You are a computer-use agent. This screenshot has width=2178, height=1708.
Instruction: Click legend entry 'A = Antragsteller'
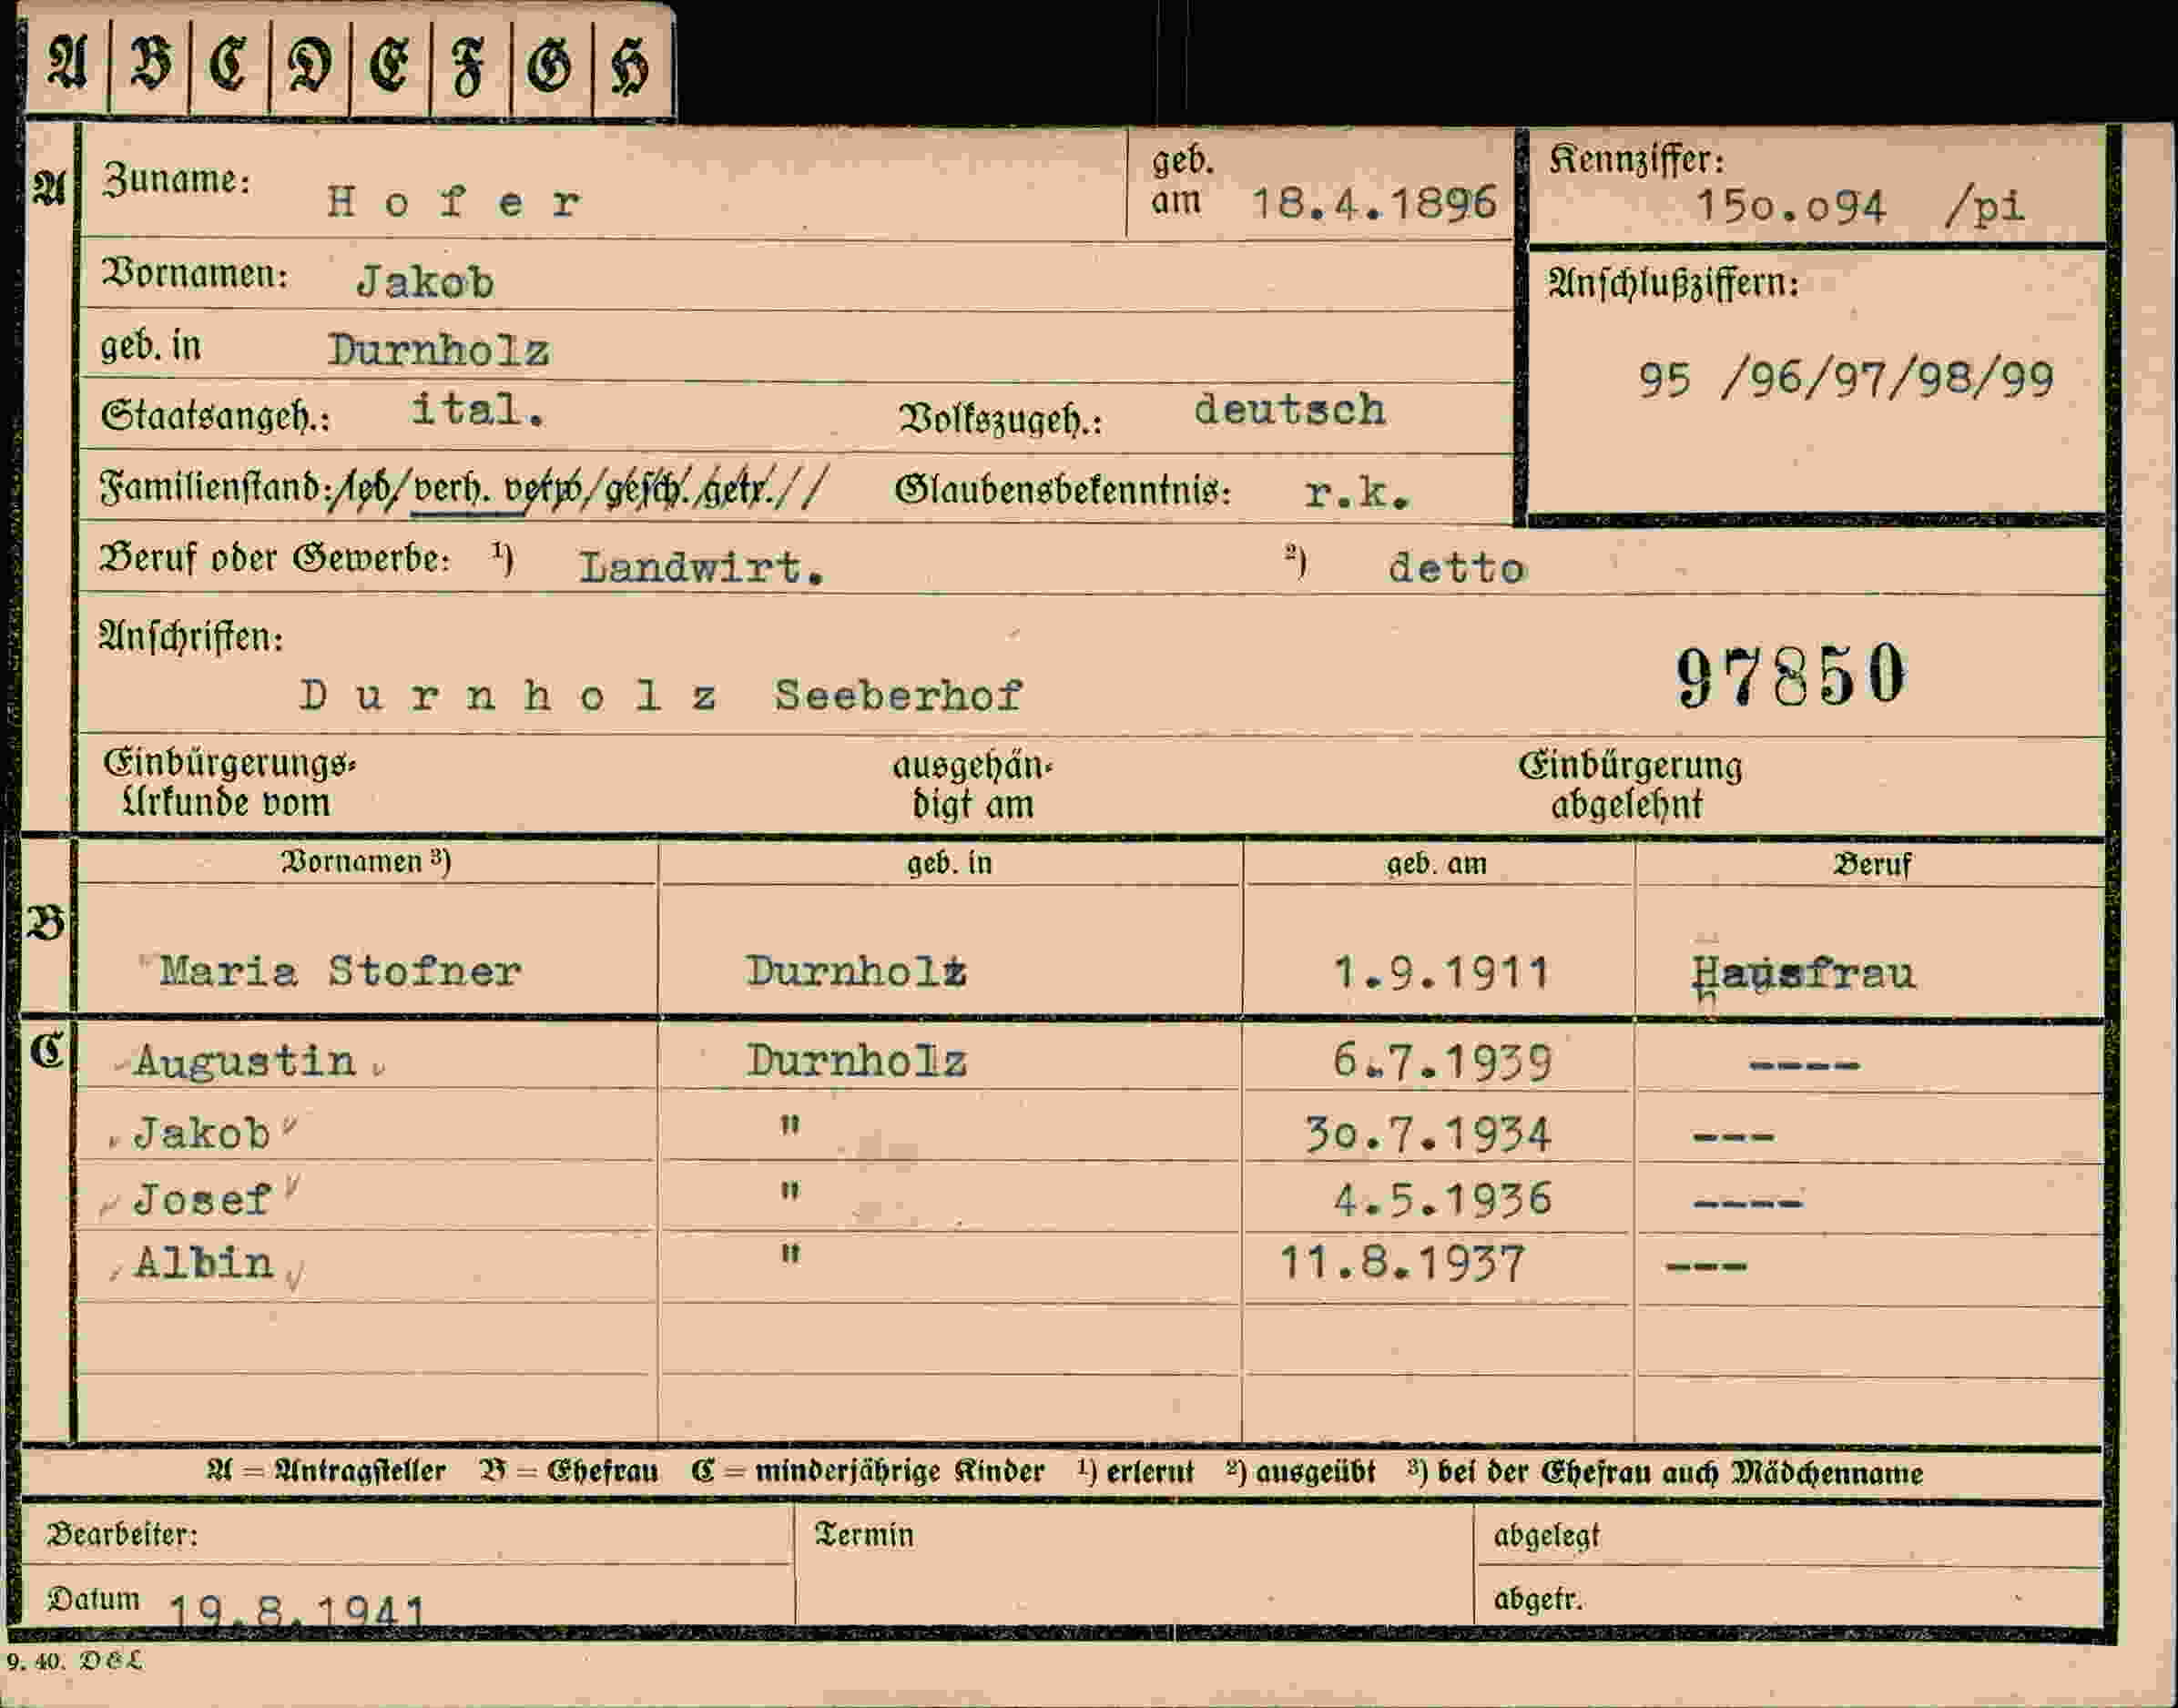click(x=326, y=1472)
